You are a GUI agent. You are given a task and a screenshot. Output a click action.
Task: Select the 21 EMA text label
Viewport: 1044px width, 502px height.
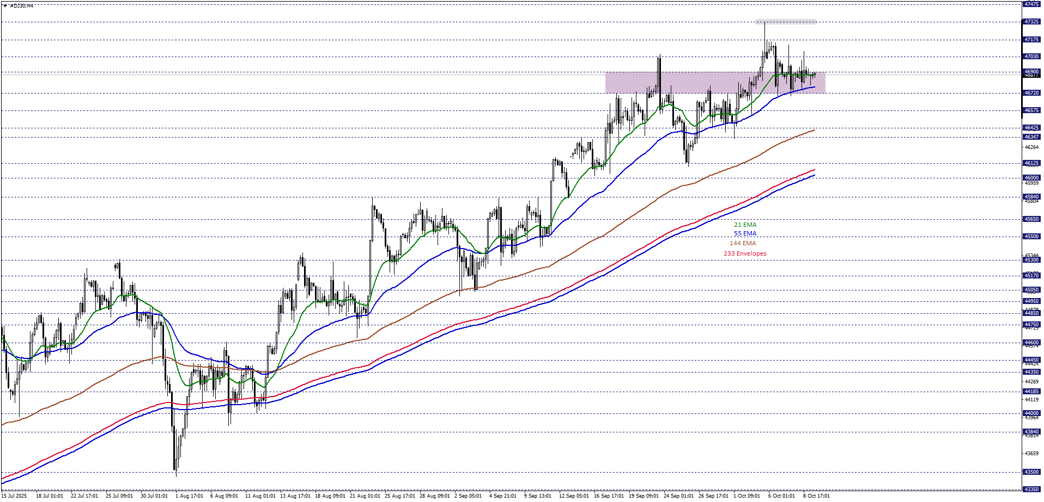tap(745, 225)
